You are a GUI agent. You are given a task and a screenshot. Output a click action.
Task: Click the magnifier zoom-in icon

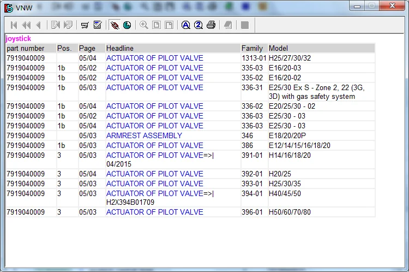click(144, 25)
